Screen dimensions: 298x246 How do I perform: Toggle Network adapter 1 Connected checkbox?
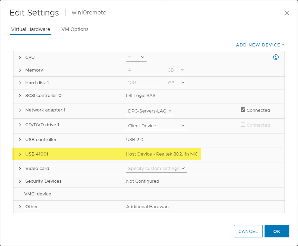point(243,110)
